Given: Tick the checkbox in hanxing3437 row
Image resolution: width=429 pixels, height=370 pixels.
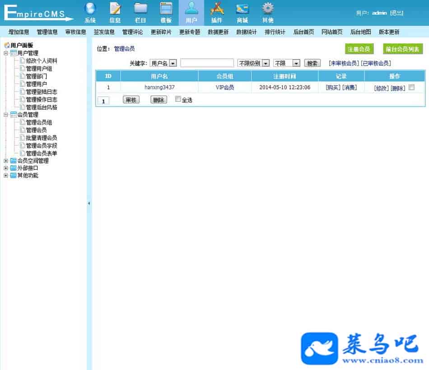Looking at the screenshot, I should [x=411, y=88].
